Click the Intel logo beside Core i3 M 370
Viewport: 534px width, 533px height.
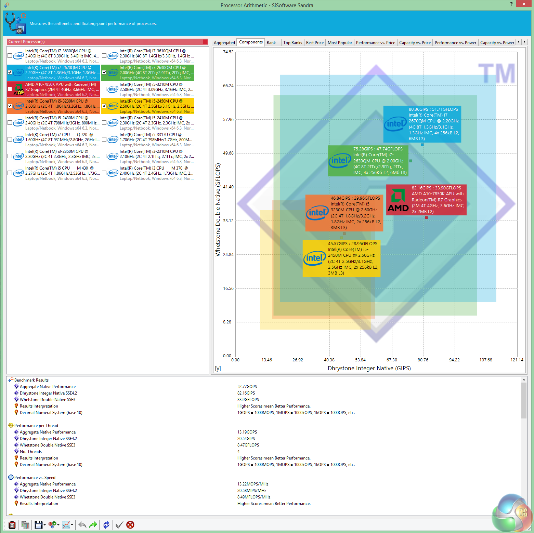tap(113, 173)
